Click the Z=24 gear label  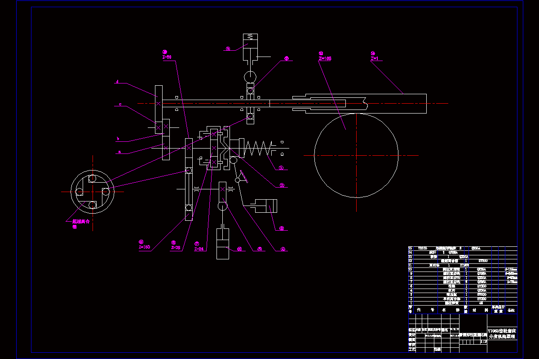[x=199, y=249]
